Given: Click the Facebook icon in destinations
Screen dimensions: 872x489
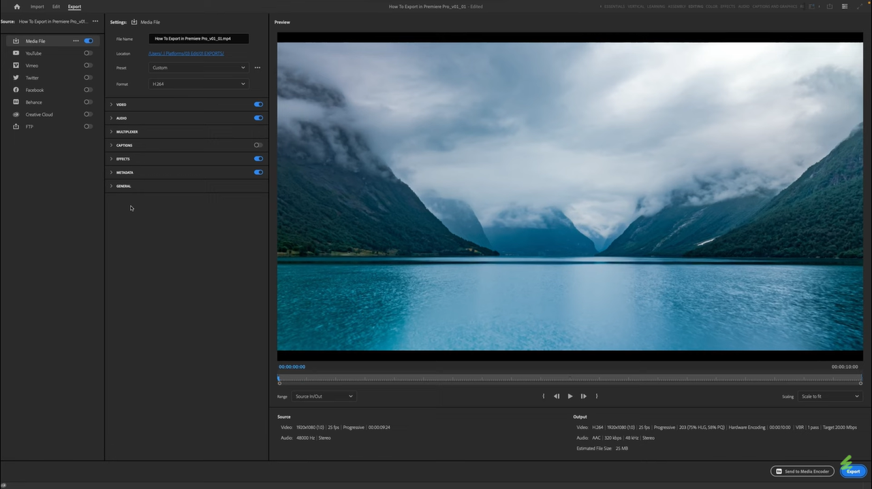Looking at the screenshot, I should tap(16, 90).
